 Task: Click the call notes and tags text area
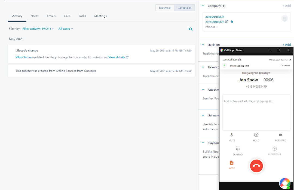[x=256, y=112]
